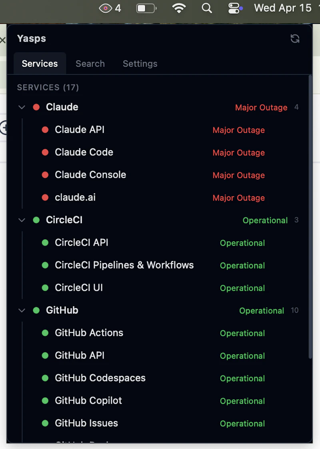Click the green dot beside GitHub Actions

pyautogui.click(x=45, y=333)
